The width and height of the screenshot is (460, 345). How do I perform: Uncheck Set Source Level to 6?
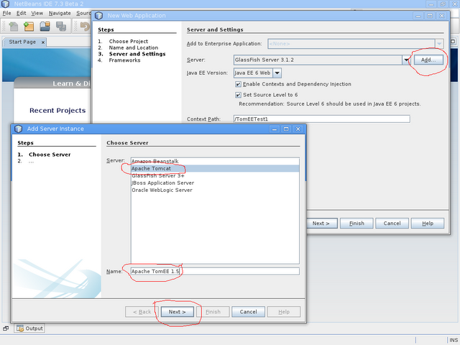238,95
